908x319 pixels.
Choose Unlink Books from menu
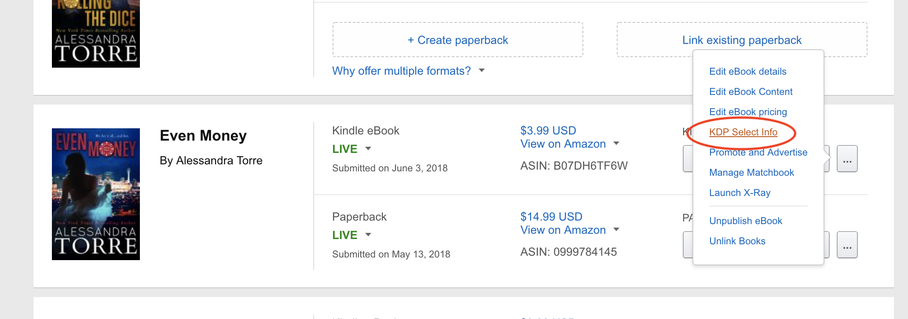(737, 241)
